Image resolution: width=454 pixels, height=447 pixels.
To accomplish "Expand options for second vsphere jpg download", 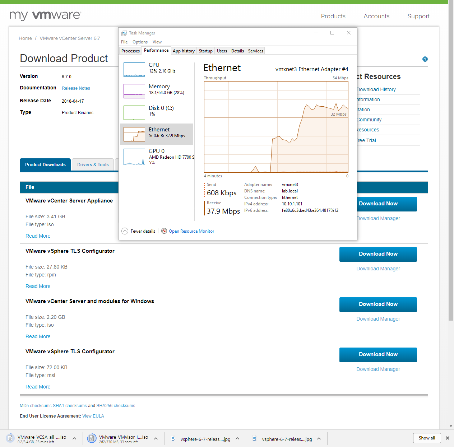I will point(319,438).
